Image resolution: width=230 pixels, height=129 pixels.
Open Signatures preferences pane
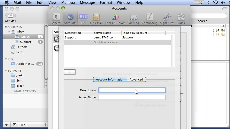point(167,19)
